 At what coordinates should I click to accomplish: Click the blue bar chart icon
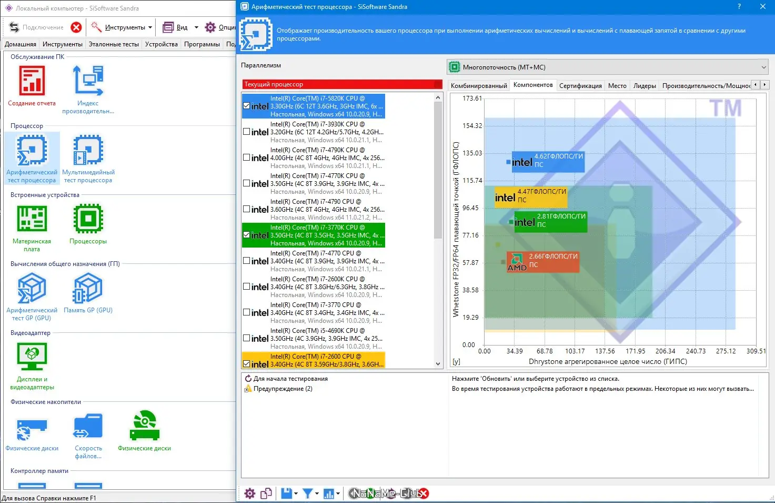[328, 494]
